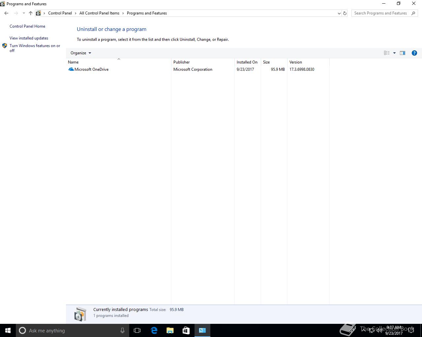Click Programs and Features breadcrumb

[x=147, y=13]
